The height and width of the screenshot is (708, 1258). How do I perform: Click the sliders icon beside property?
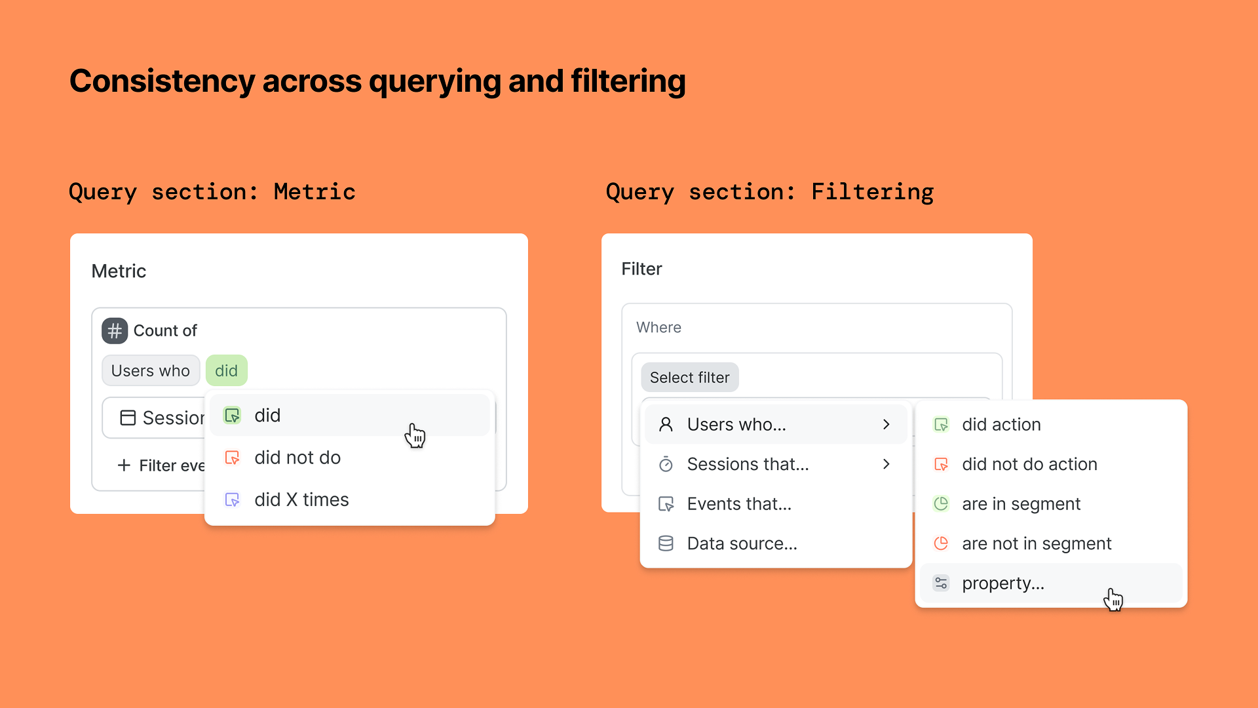click(941, 583)
